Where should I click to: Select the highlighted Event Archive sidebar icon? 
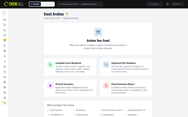click(x=5, y=103)
